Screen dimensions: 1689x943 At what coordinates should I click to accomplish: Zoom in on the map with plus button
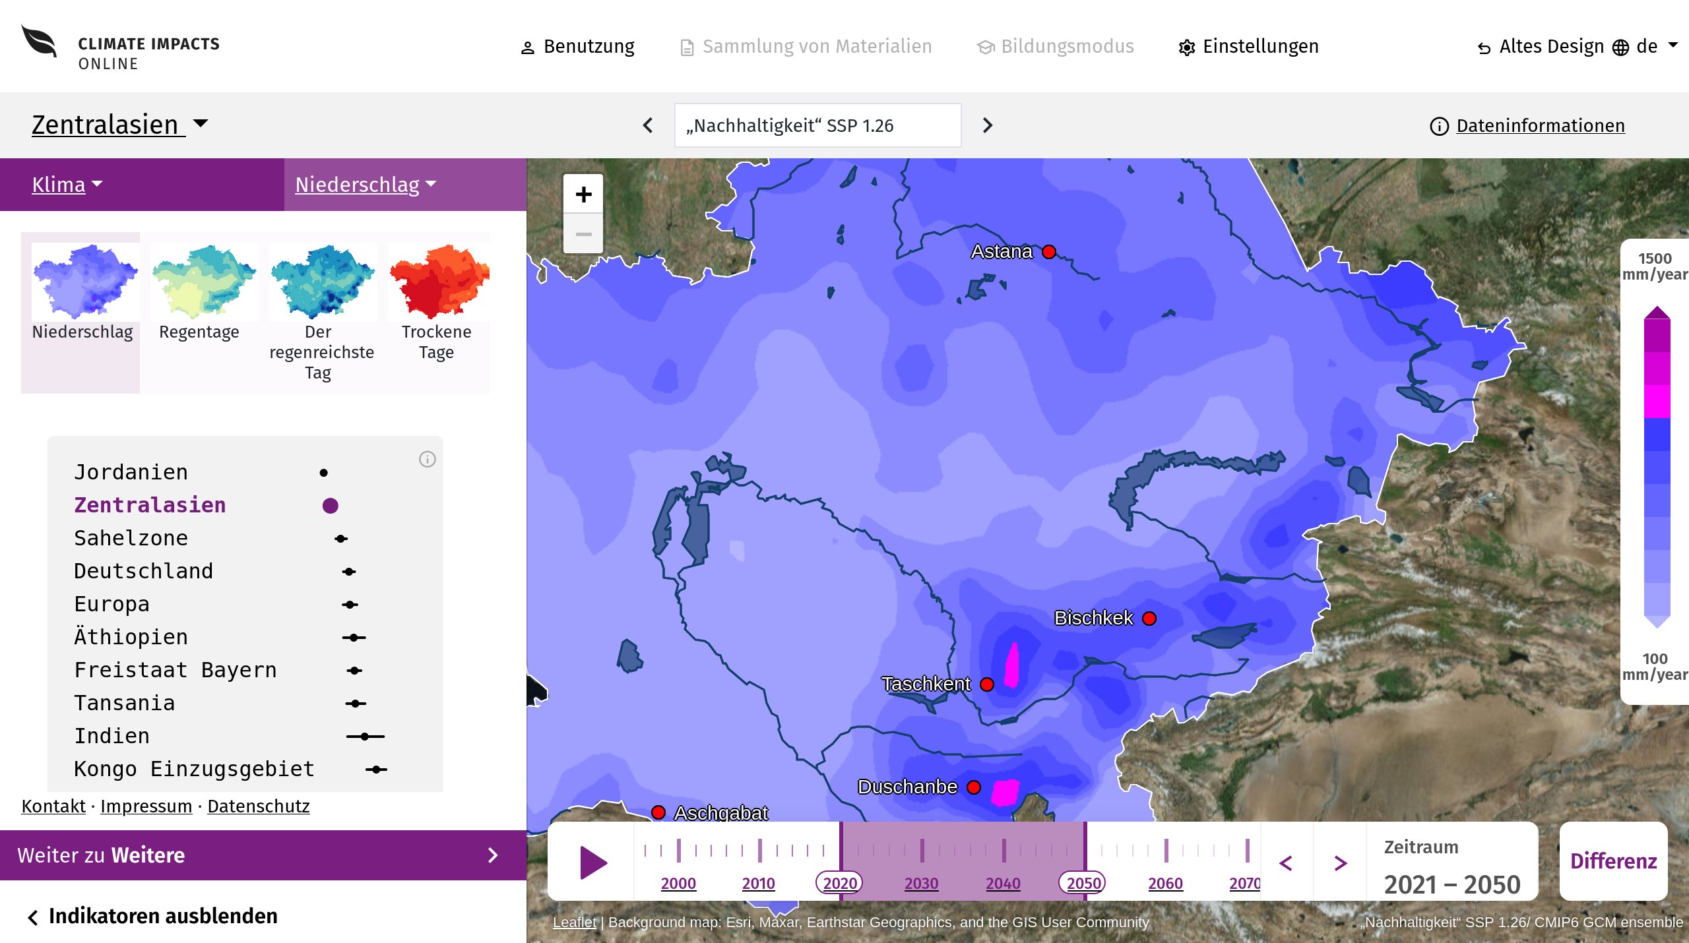click(583, 195)
